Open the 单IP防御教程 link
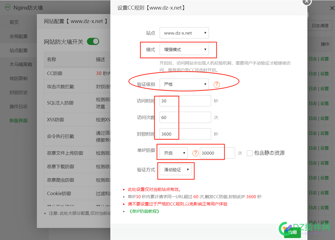 coord(144,211)
